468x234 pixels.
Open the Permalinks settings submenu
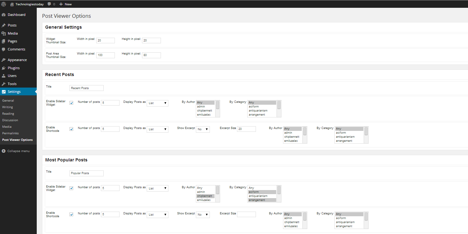coord(10,133)
